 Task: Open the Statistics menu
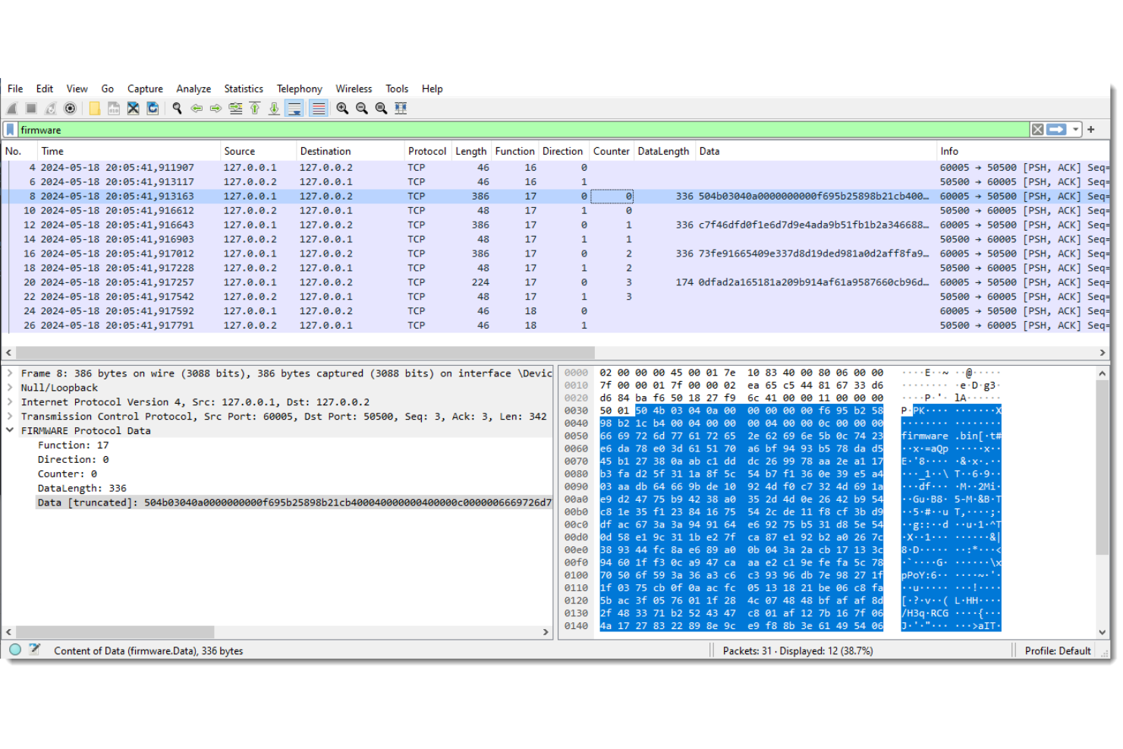click(244, 89)
